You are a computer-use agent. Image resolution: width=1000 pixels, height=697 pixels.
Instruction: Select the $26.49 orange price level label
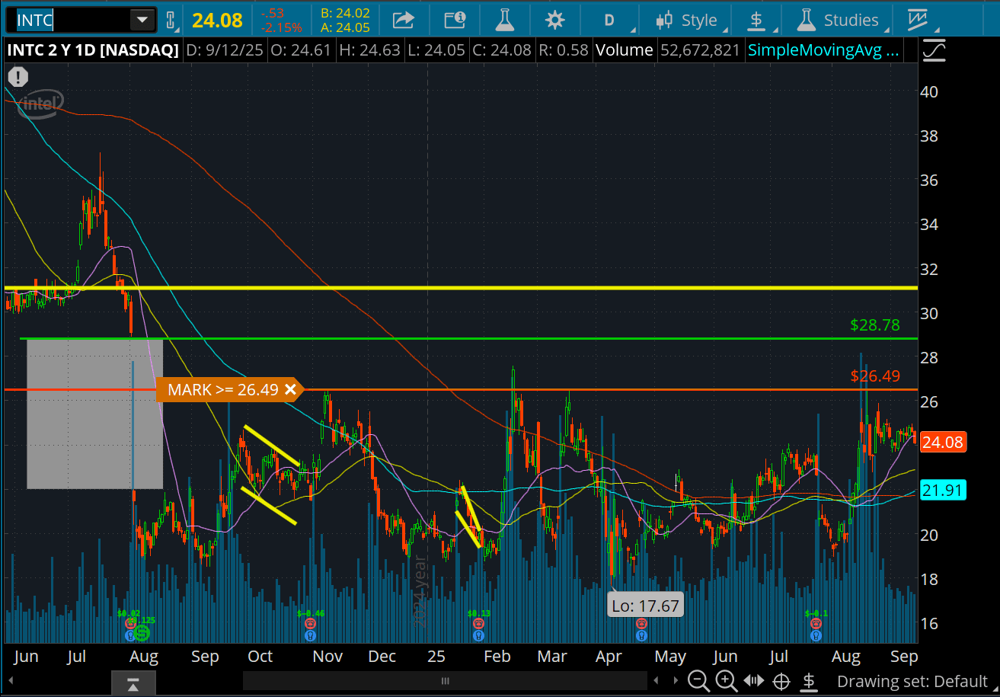(874, 376)
